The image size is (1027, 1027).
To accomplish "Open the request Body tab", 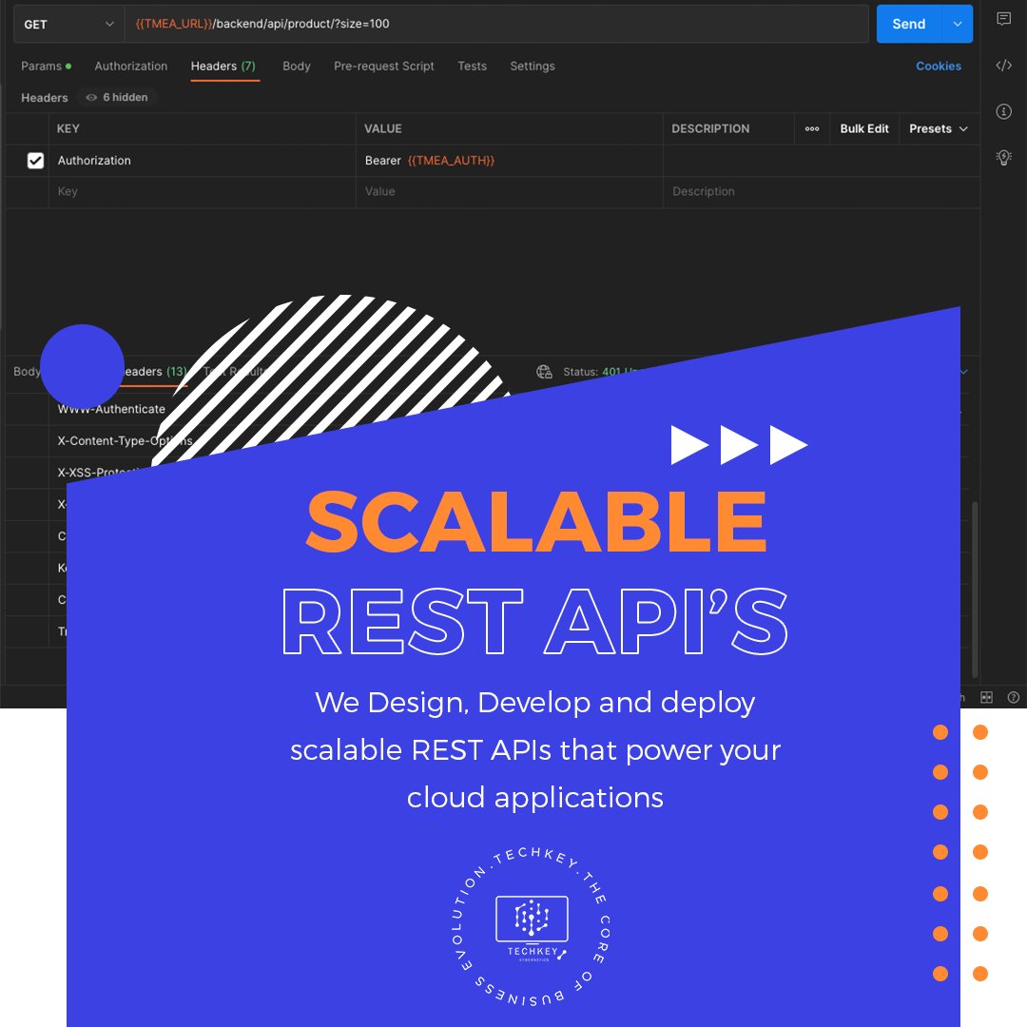I will [x=297, y=67].
